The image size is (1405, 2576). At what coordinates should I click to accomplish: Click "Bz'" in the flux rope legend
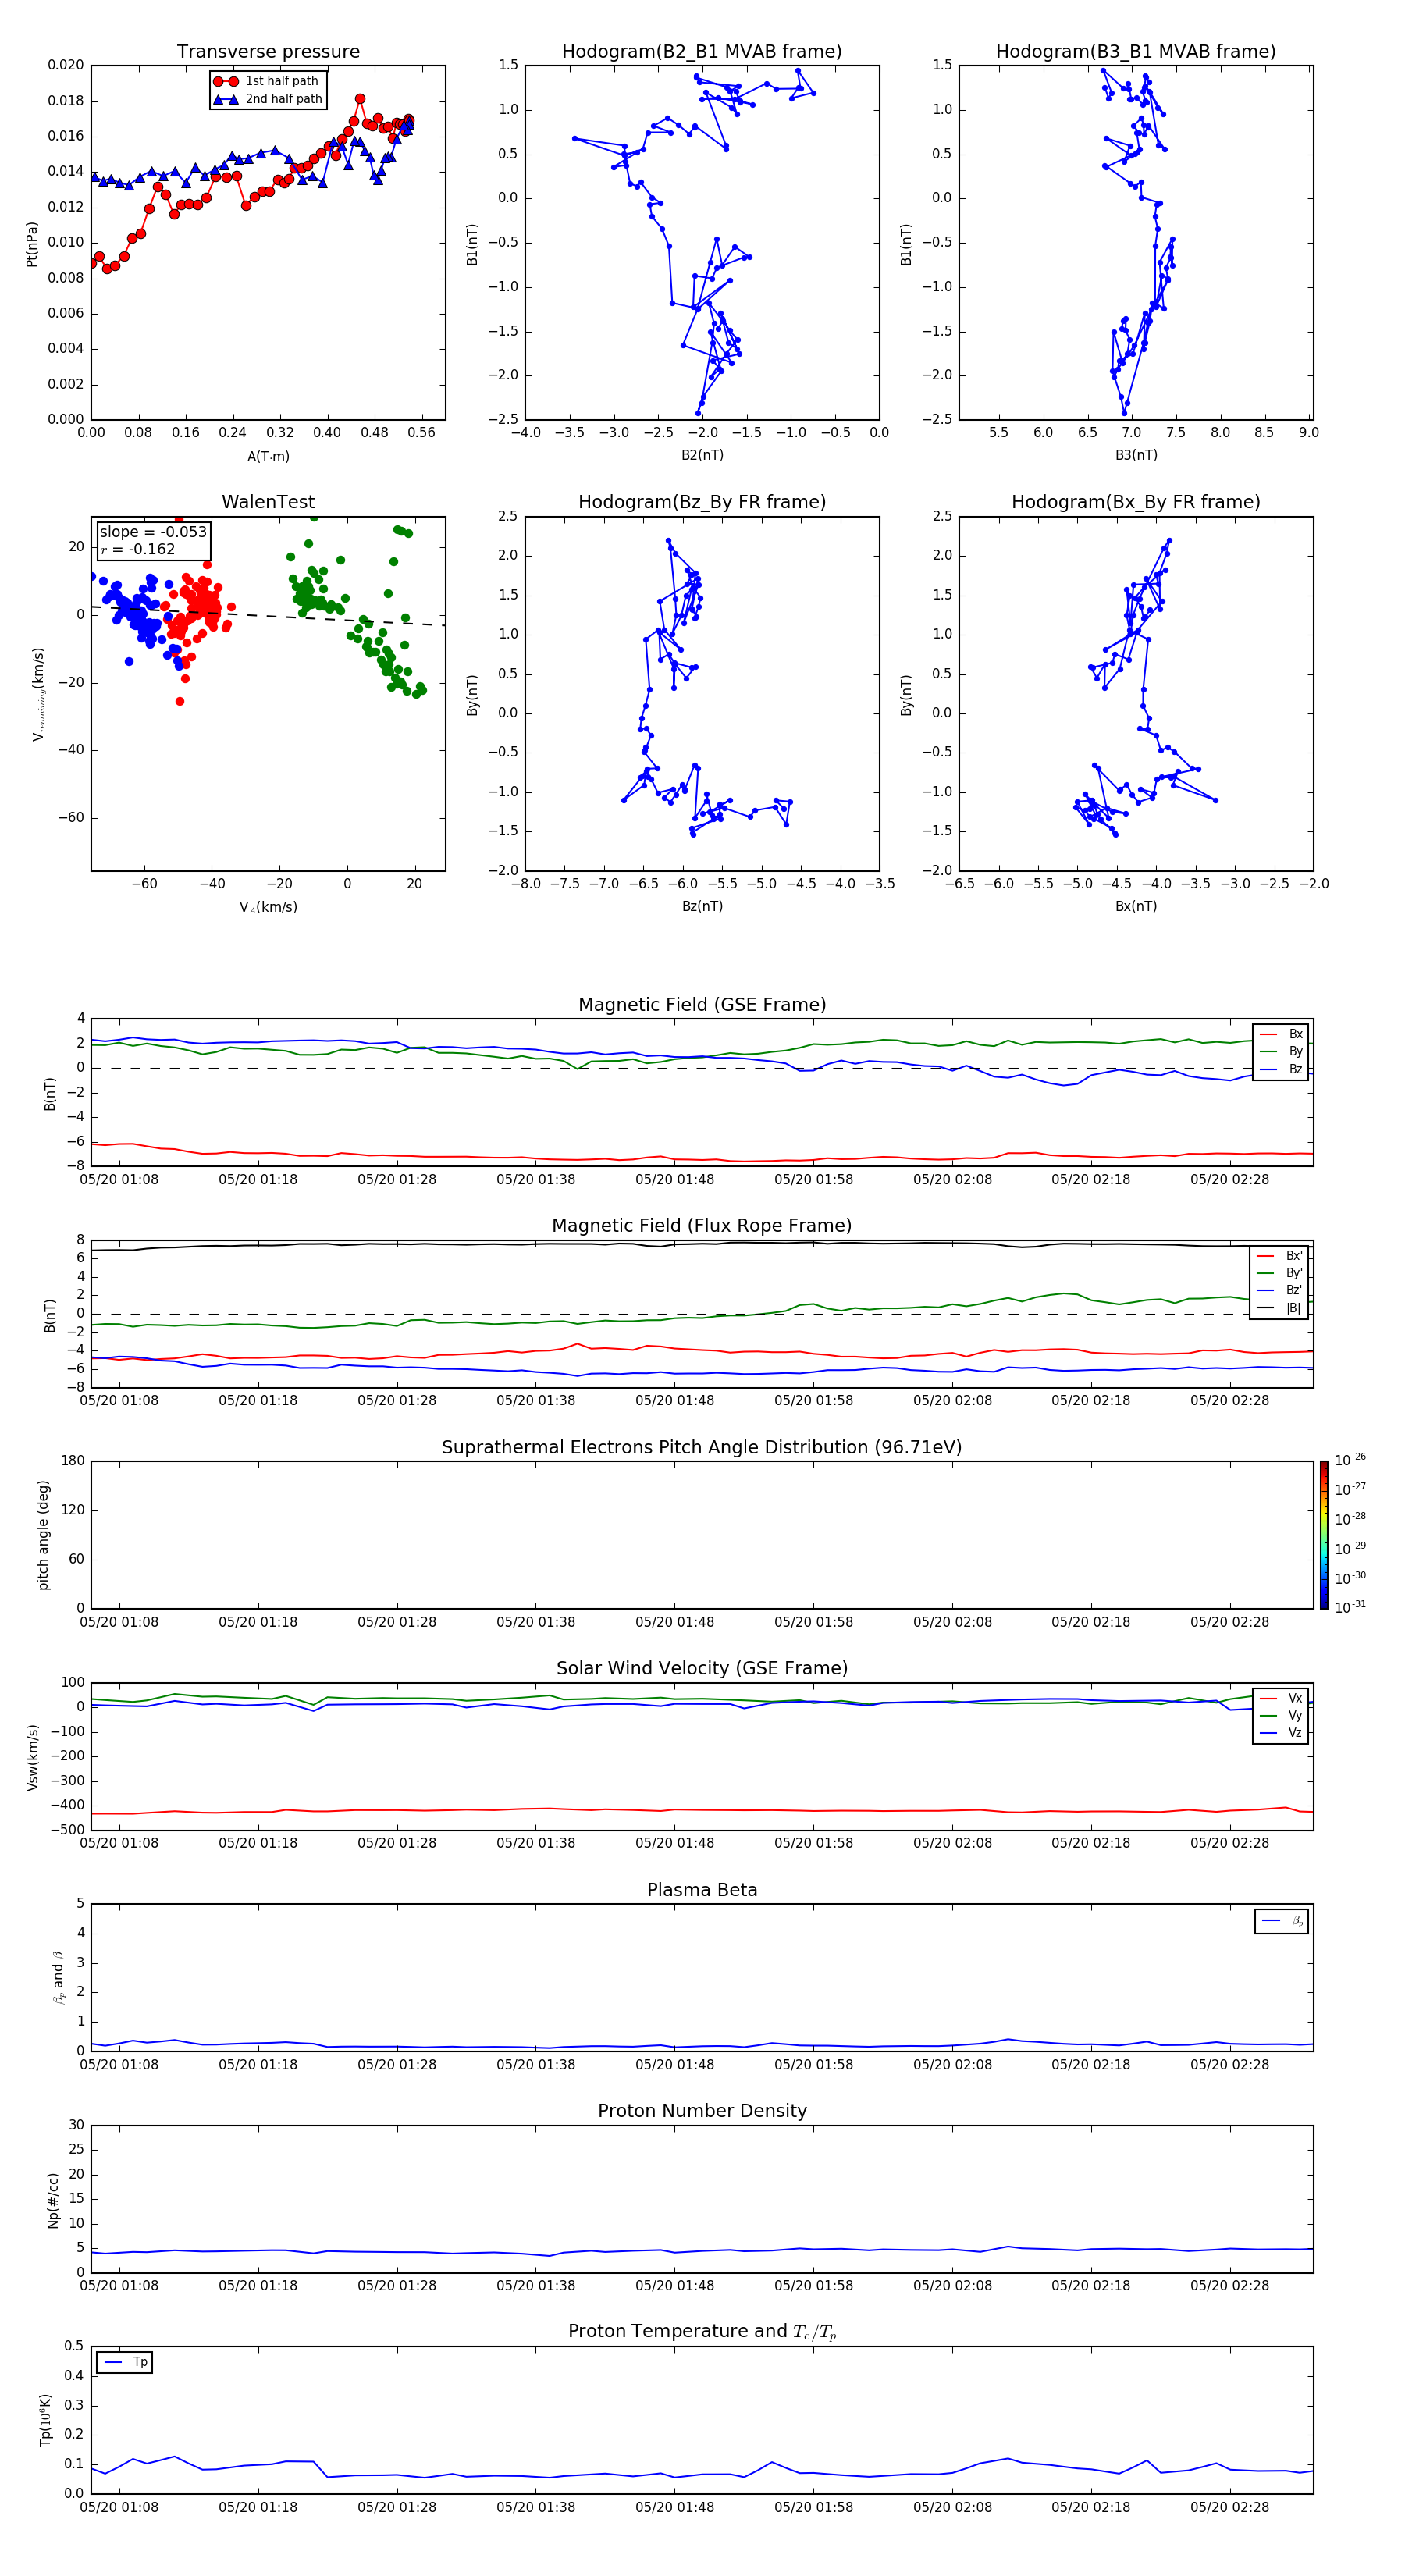(1294, 1290)
